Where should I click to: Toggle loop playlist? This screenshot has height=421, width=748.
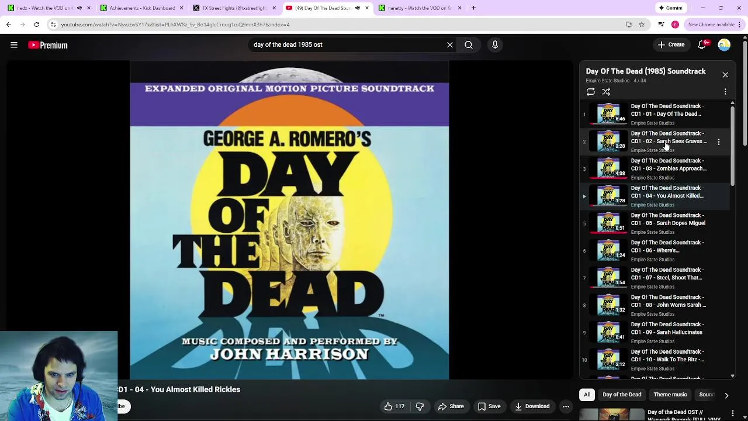591,92
